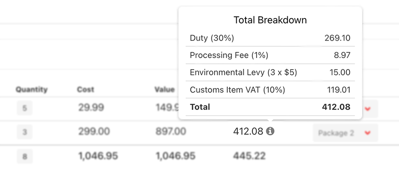Screen dimensions: 399x176
Task: Click the Processing Fee (1%) row
Action: pos(270,55)
